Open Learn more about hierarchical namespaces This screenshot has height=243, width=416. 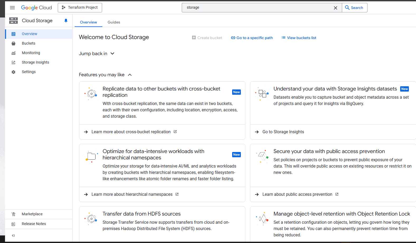click(132, 194)
